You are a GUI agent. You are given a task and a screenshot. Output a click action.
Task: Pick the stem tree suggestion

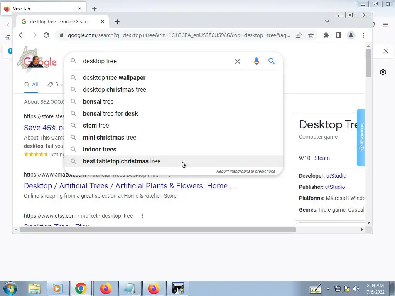click(x=174, y=126)
